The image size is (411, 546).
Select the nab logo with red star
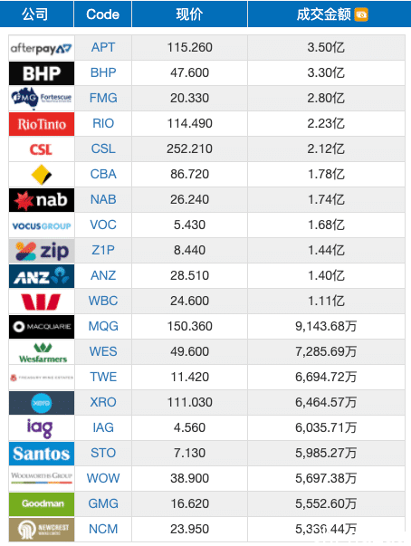pos(42,200)
